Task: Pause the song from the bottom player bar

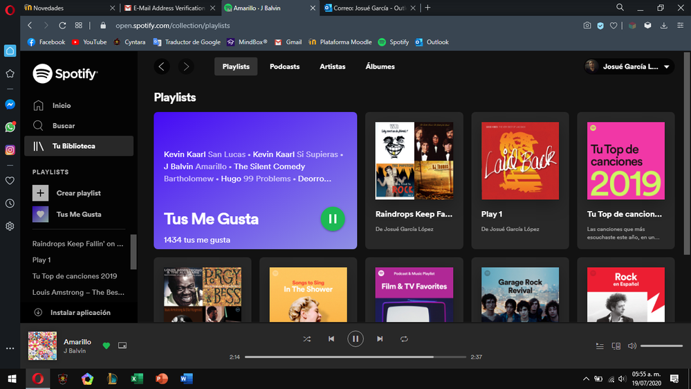Action: [x=356, y=338]
